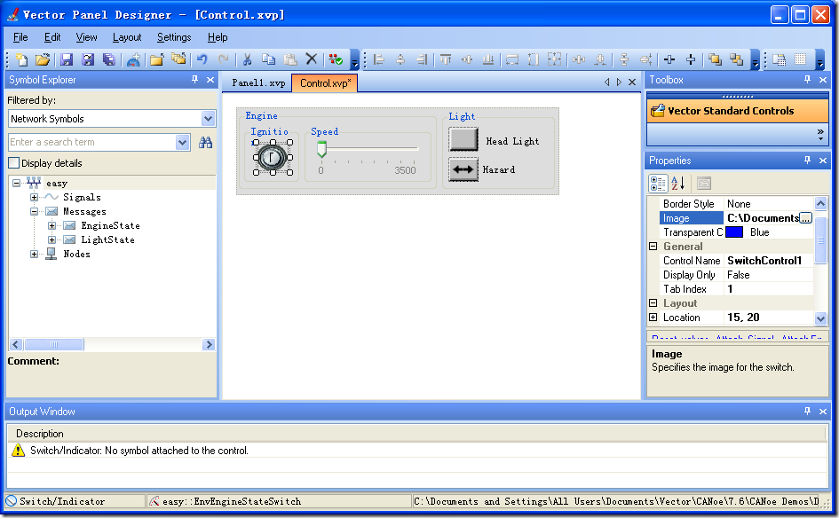Click the Image browse ellipsis button
This screenshot has height=518, width=839.
(x=805, y=218)
